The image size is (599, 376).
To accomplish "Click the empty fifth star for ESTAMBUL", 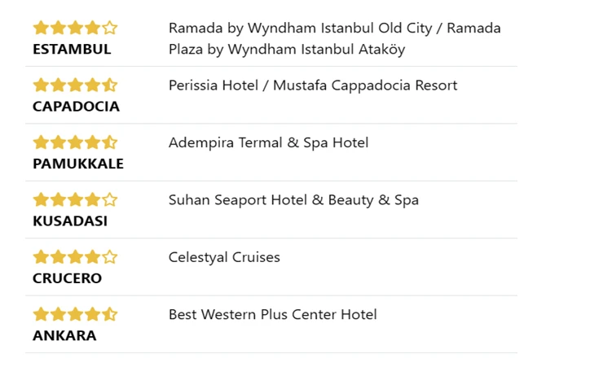I will [x=110, y=28].
